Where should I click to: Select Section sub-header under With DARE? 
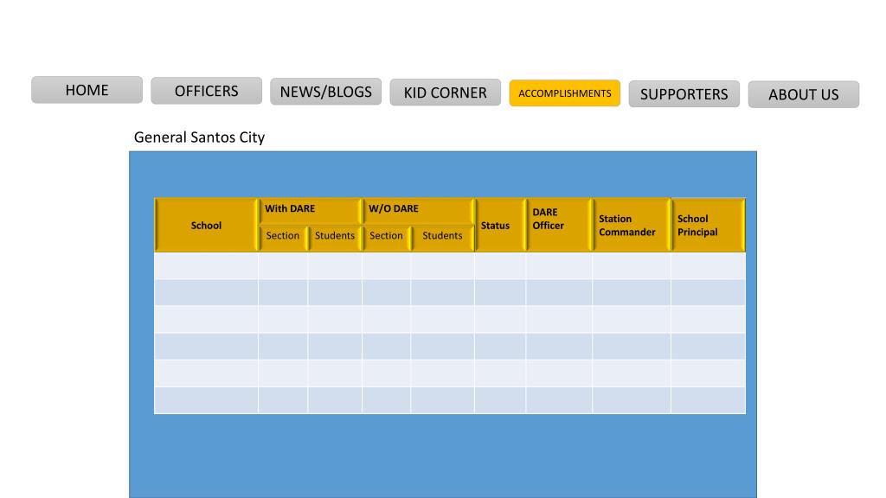coord(283,238)
